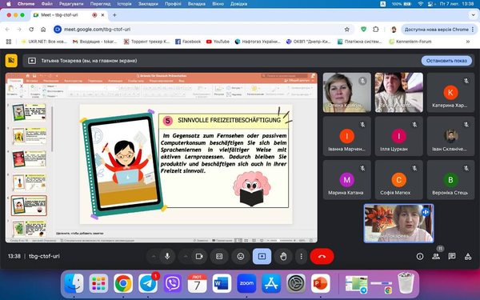Open Viber from the Dock
480x300 pixels.
(x=173, y=283)
